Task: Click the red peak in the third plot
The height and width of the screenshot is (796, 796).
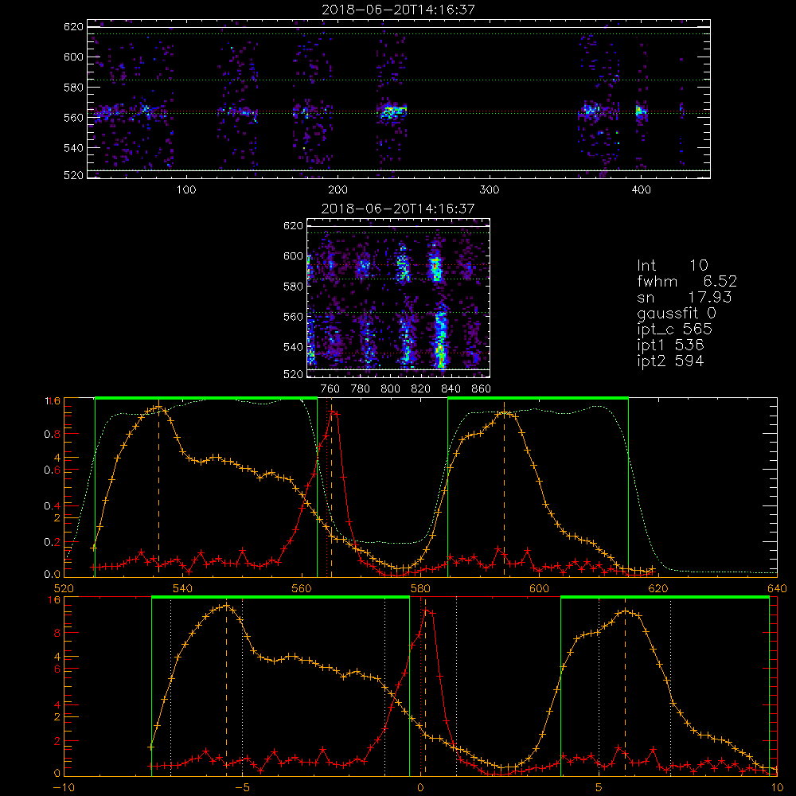Action: [x=333, y=412]
